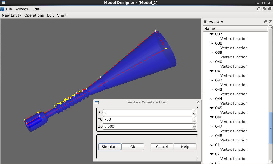Click the Vertex Construction dialog window icon
273x164 pixels.
tap(97, 102)
